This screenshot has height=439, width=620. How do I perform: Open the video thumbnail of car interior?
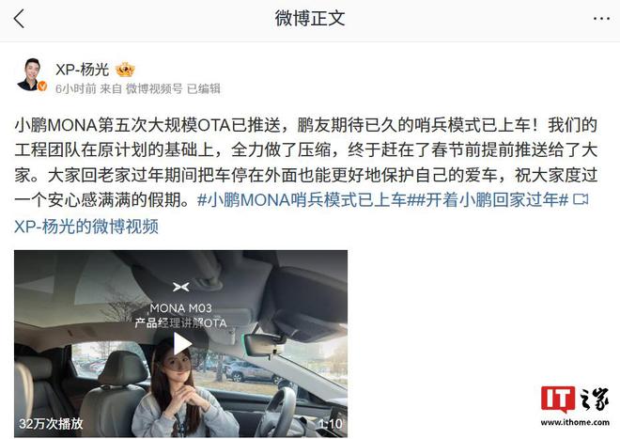(x=181, y=344)
